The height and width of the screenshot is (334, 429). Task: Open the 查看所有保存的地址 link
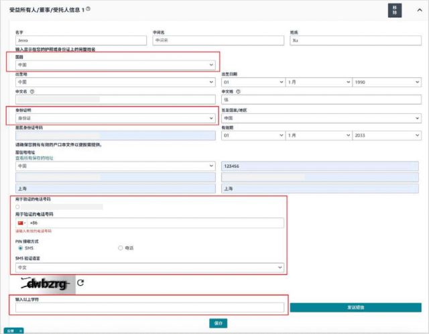[34, 158]
